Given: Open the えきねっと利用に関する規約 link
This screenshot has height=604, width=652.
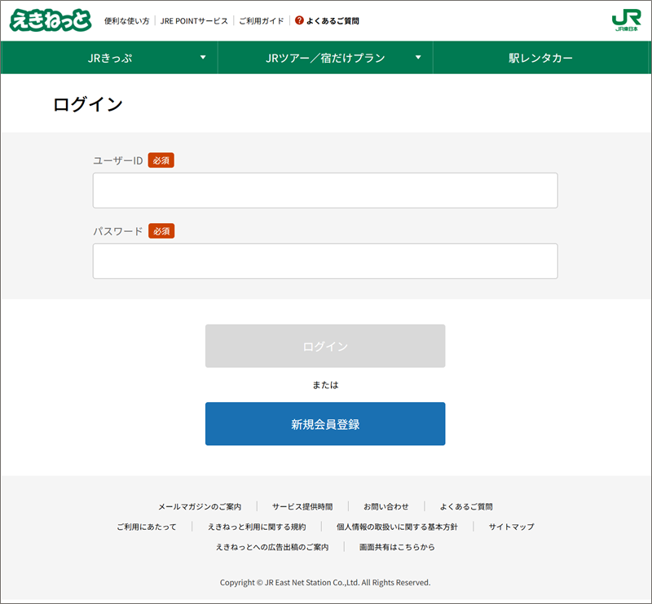Looking at the screenshot, I should pos(257,527).
